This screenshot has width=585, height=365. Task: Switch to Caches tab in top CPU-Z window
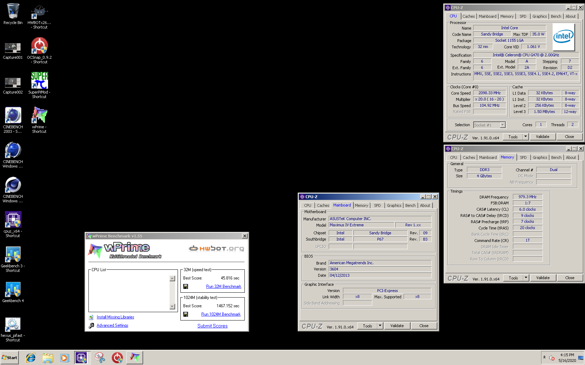(468, 16)
